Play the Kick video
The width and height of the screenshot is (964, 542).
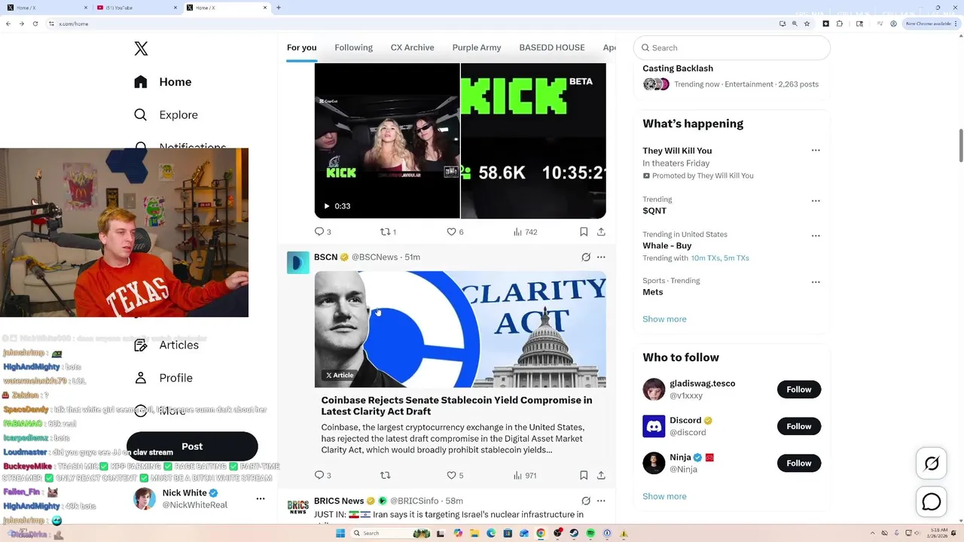click(x=327, y=206)
